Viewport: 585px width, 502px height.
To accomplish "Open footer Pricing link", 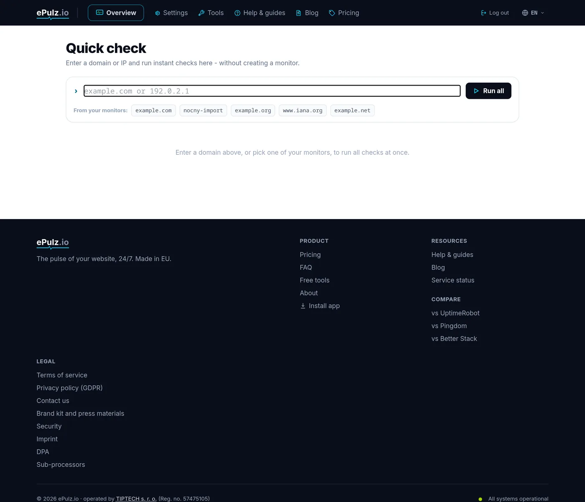I will point(310,255).
